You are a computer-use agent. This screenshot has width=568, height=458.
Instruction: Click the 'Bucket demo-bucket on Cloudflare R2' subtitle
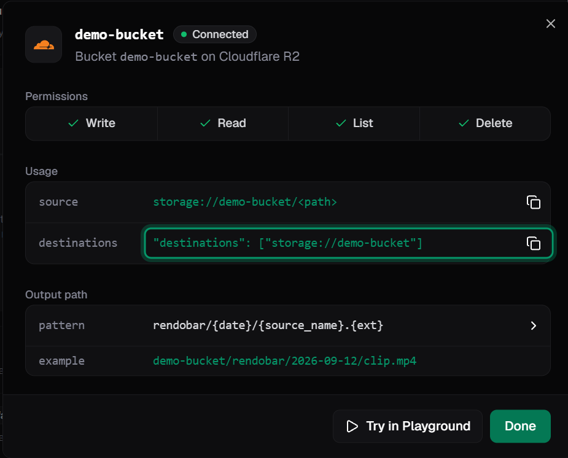tap(187, 56)
